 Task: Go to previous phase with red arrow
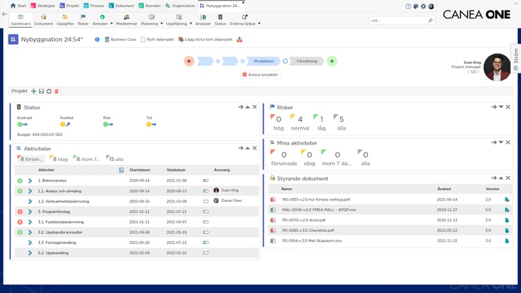tap(190, 61)
